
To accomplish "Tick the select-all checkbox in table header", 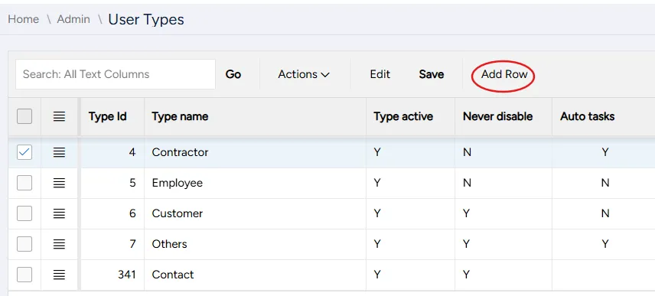I will [24, 116].
